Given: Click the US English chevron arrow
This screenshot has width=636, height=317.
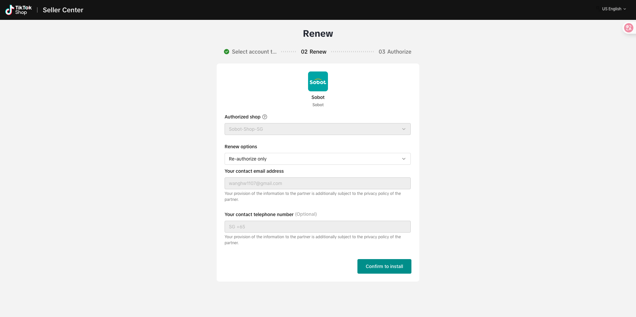Looking at the screenshot, I should pyautogui.click(x=625, y=9).
